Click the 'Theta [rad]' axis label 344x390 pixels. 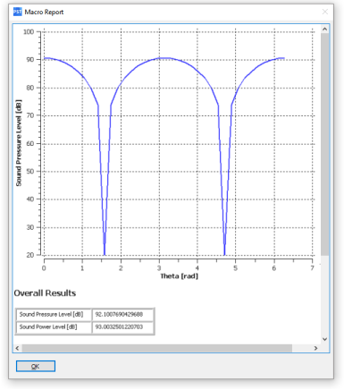(x=180, y=276)
